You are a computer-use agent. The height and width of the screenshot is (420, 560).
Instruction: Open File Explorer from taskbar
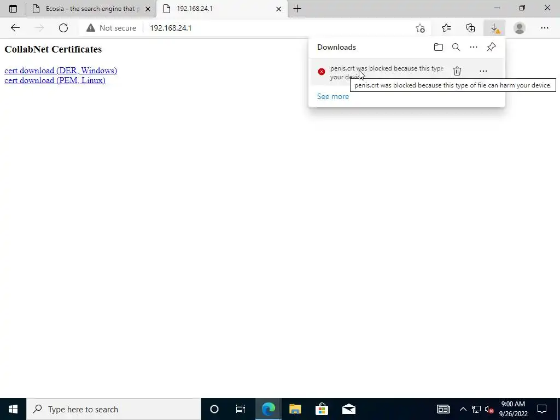[x=295, y=409]
